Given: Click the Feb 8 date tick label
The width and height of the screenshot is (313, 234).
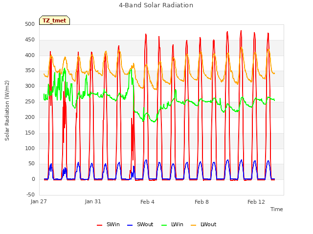Looking at the screenshot, I should coord(201,202).
